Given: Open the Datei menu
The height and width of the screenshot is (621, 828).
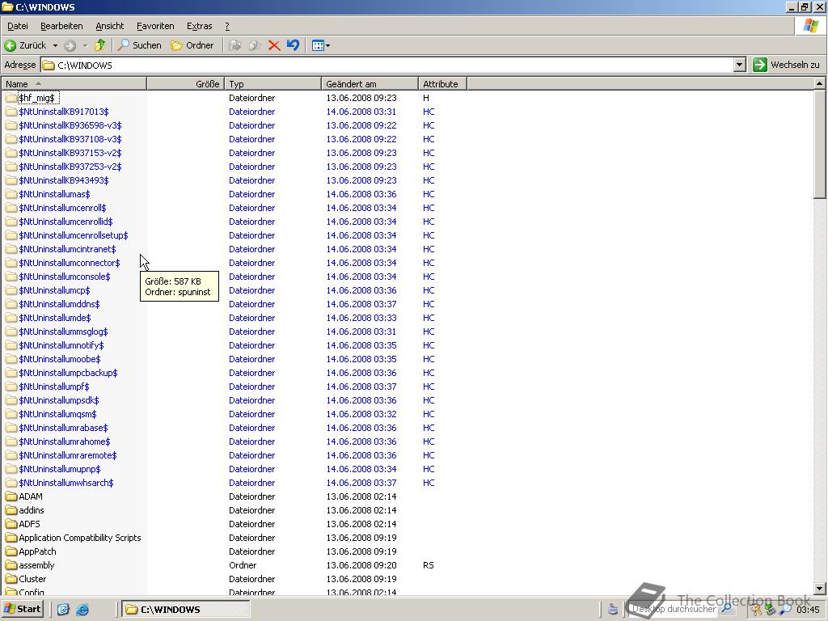Looking at the screenshot, I should pyautogui.click(x=18, y=26).
